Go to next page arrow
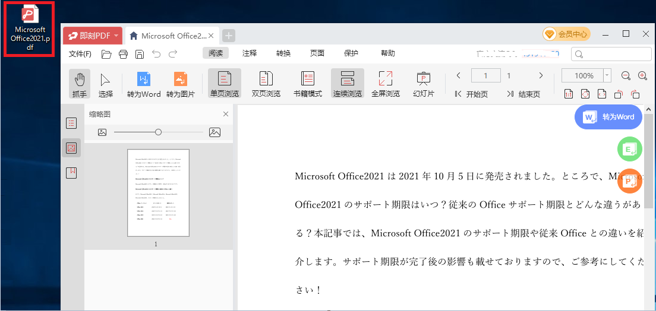The width and height of the screenshot is (656, 311). pos(541,75)
